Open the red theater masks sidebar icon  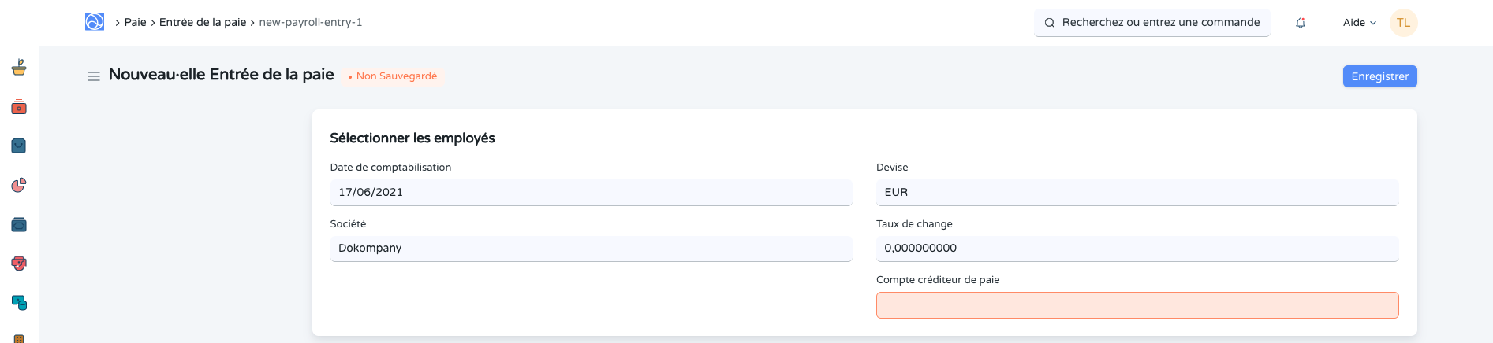(19, 264)
